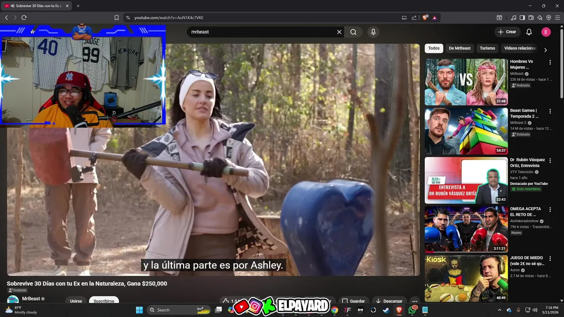Open WhatsApp from the taskbar

pyautogui.click(x=412, y=310)
